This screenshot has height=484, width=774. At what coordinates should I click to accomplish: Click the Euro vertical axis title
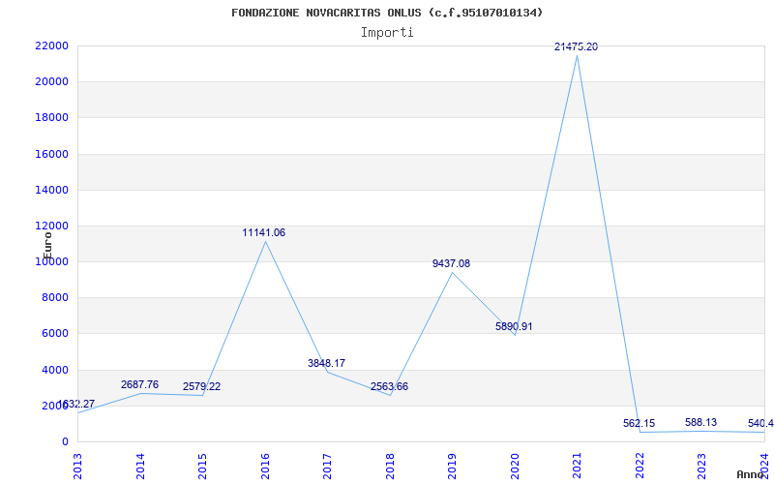(x=47, y=245)
